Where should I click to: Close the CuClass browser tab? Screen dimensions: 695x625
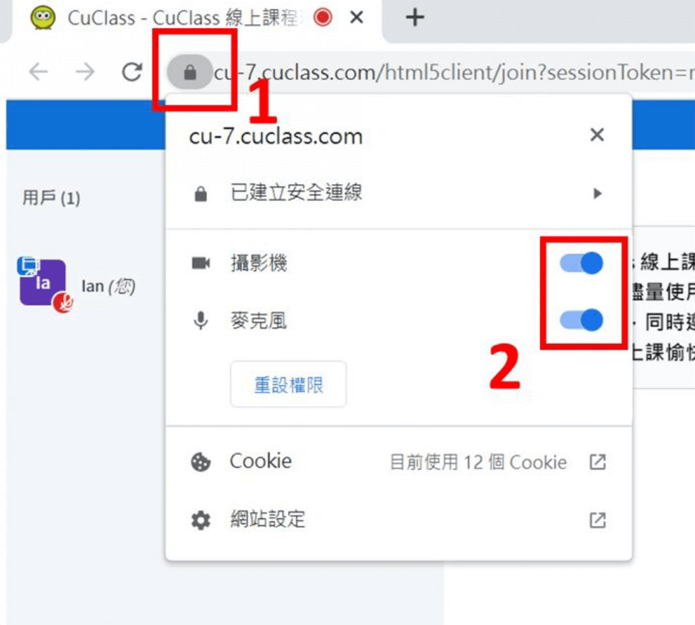[357, 18]
